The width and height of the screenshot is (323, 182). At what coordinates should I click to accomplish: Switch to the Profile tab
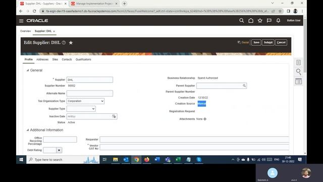click(29, 60)
